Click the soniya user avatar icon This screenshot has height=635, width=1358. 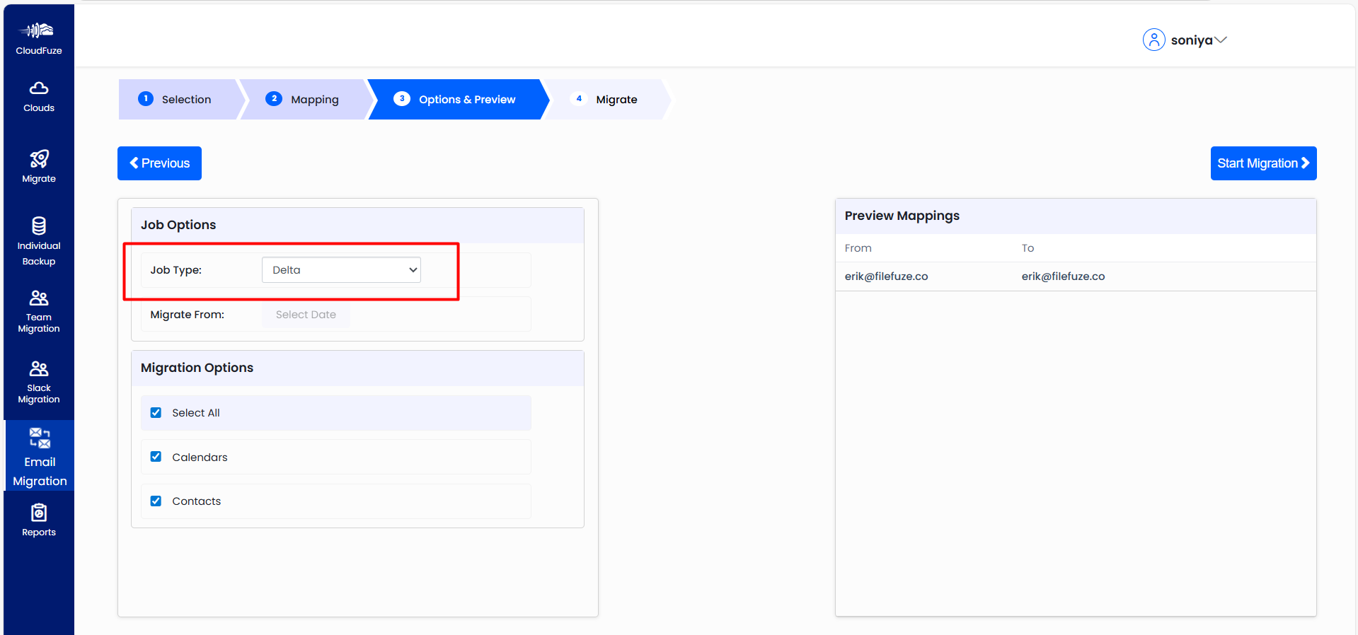1153,40
